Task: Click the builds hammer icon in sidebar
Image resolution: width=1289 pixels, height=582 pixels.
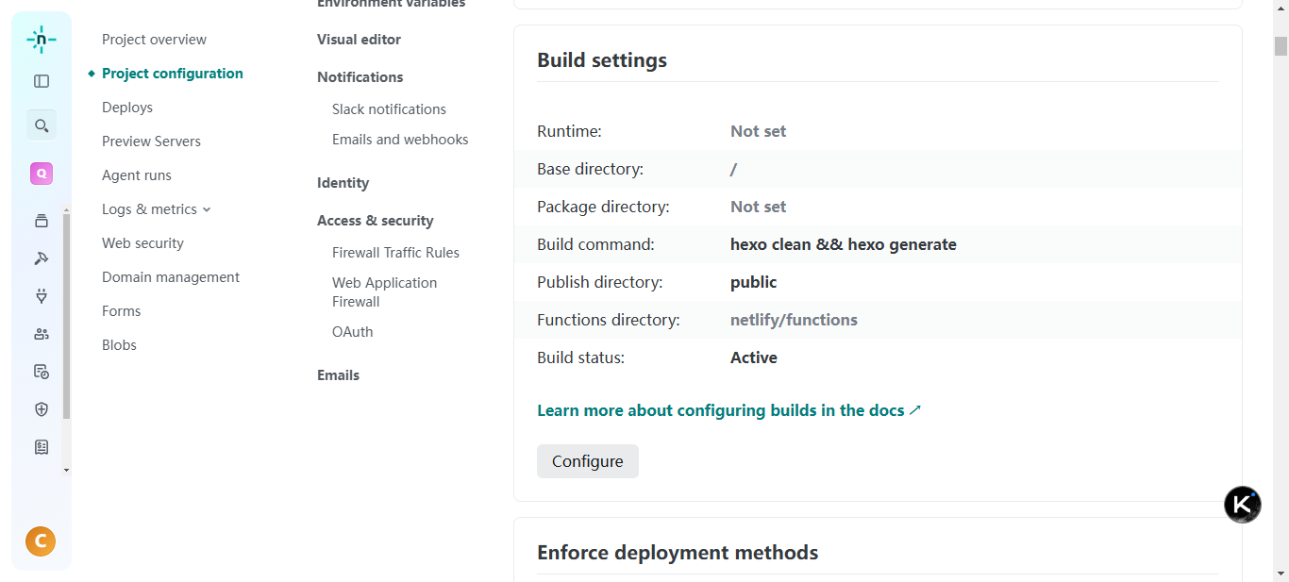Action: pyautogui.click(x=42, y=258)
